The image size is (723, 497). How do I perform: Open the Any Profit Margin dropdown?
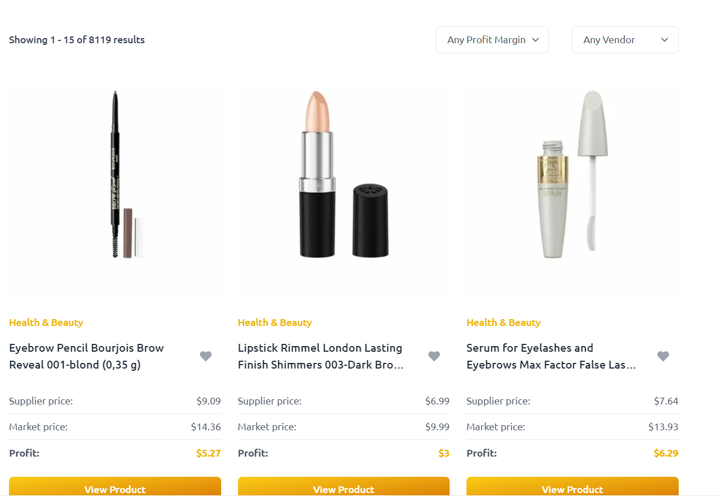coord(492,40)
